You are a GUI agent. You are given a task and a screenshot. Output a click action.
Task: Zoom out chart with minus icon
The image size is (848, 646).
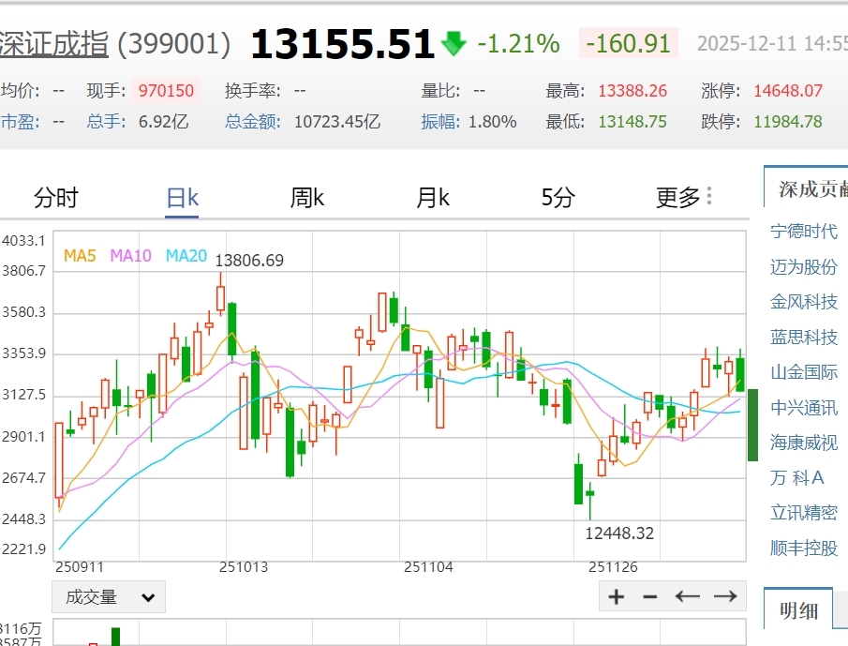click(650, 596)
